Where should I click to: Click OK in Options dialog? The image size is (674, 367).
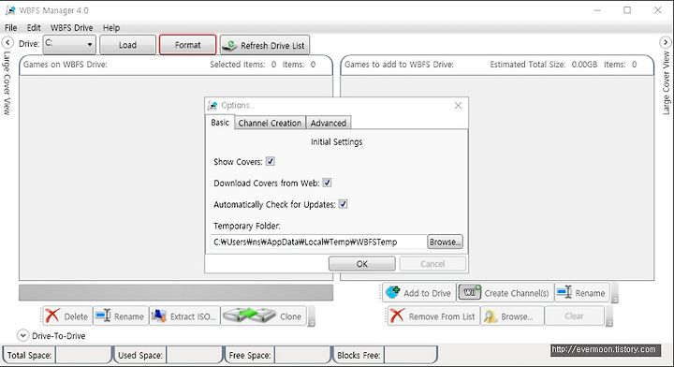[362, 264]
